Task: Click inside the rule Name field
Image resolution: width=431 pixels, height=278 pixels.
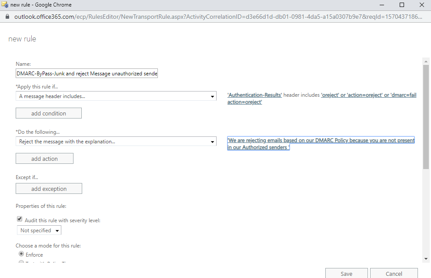Action: 87,73
